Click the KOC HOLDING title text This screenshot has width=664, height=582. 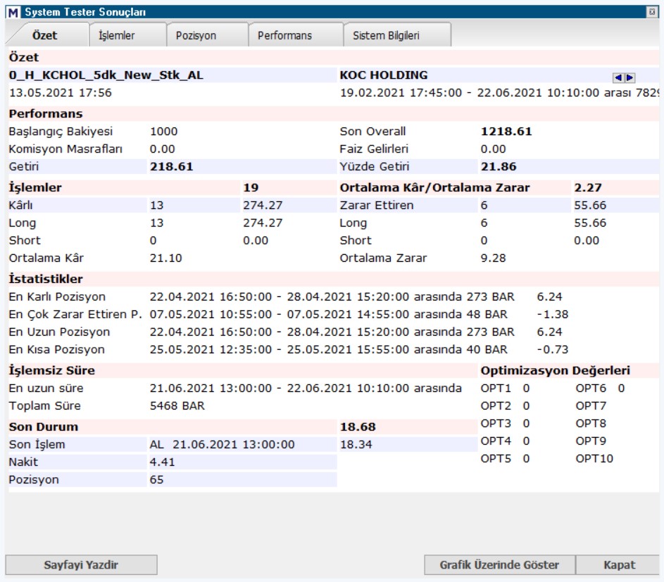pos(384,75)
